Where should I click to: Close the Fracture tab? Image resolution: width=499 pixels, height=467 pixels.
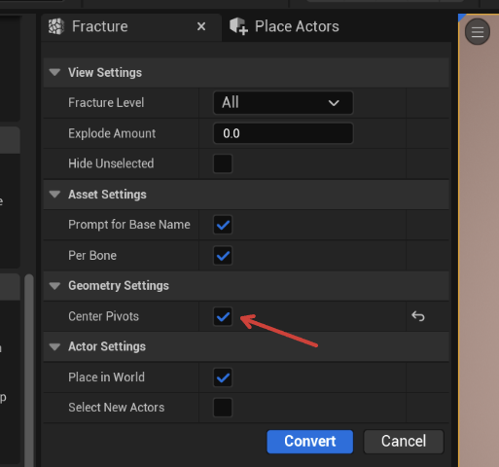click(x=201, y=26)
